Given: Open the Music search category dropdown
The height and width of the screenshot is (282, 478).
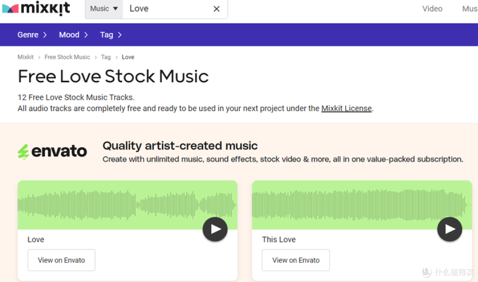Looking at the screenshot, I should (104, 9).
